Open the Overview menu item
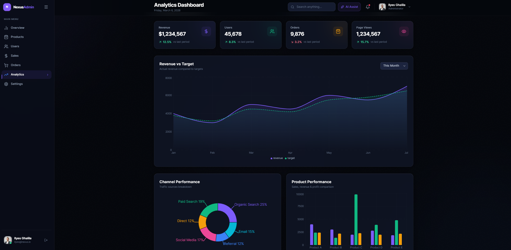Viewport: 511px width, 250px height. pyautogui.click(x=18, y=28)
